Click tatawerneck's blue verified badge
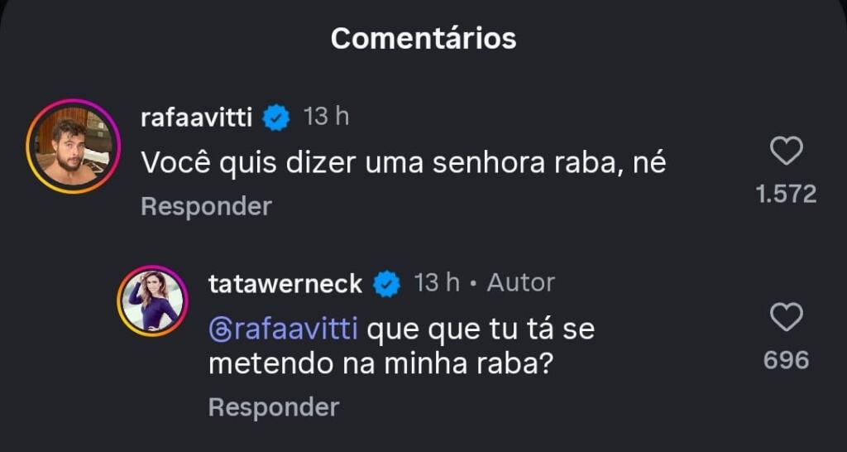The image size is (847, 452). 386,284
